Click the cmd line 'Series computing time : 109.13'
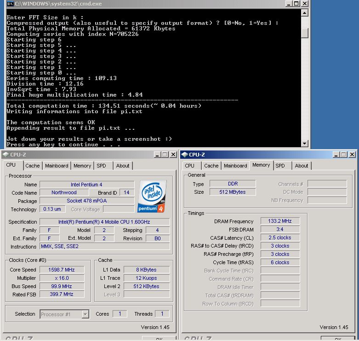 (62, 78)
